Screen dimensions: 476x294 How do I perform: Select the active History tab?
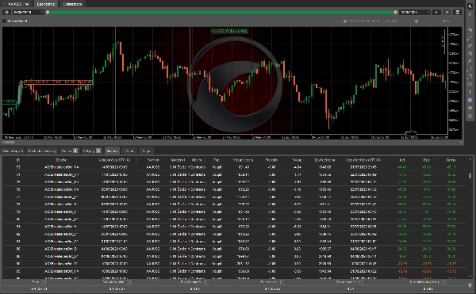(112, 151)
